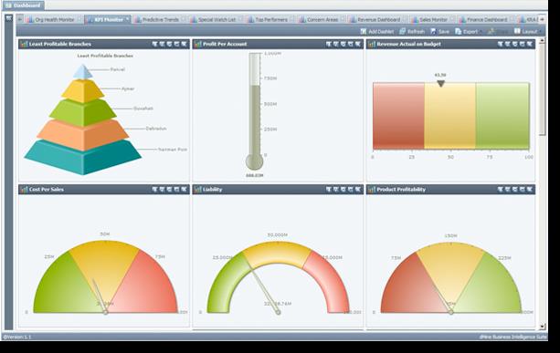Click the scrollbar down arrow

[543, 327]
